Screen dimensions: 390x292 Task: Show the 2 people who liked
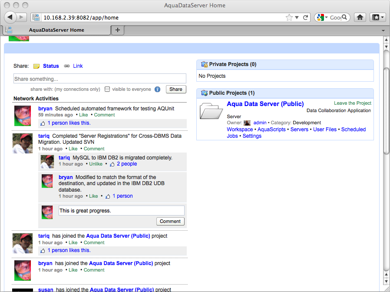coord(127,164)
